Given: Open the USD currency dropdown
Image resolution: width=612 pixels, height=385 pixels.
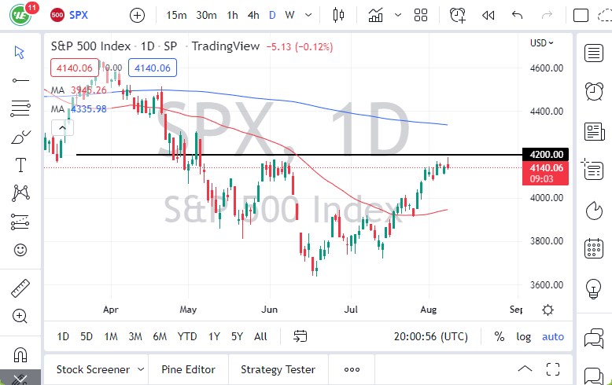Looking at the screenshot, I should tap(541, 43).
